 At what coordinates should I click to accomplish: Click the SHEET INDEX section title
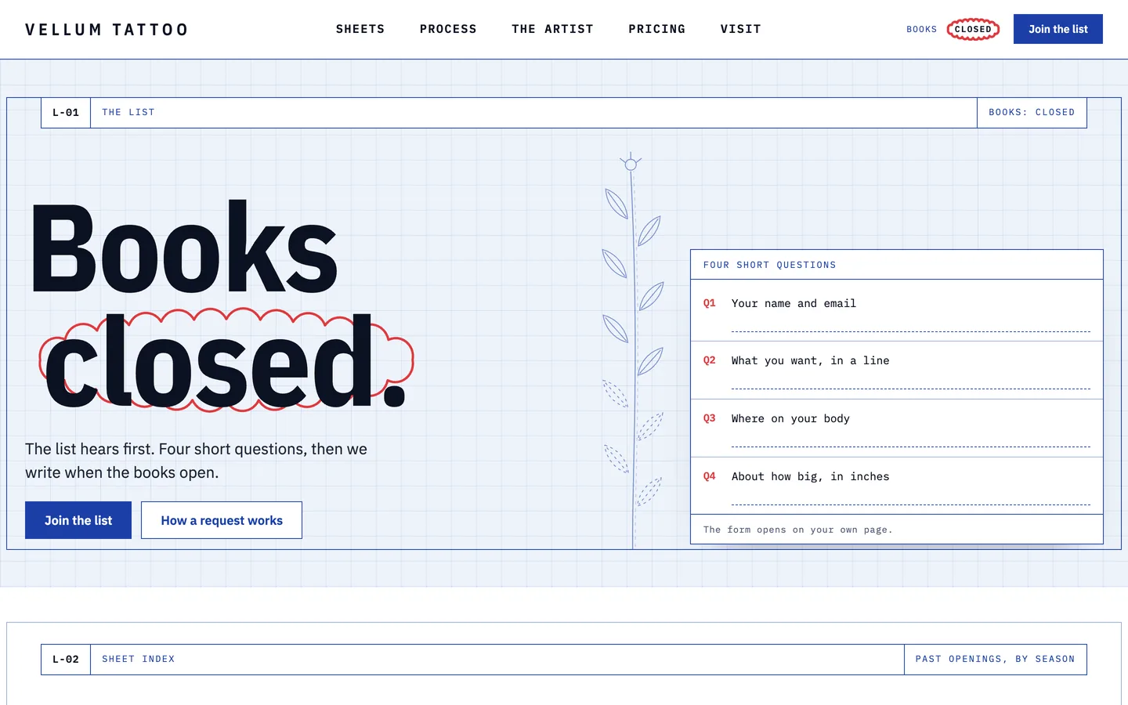139,660
